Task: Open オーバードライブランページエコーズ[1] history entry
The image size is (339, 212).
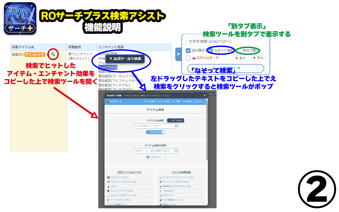Action: 178,177
